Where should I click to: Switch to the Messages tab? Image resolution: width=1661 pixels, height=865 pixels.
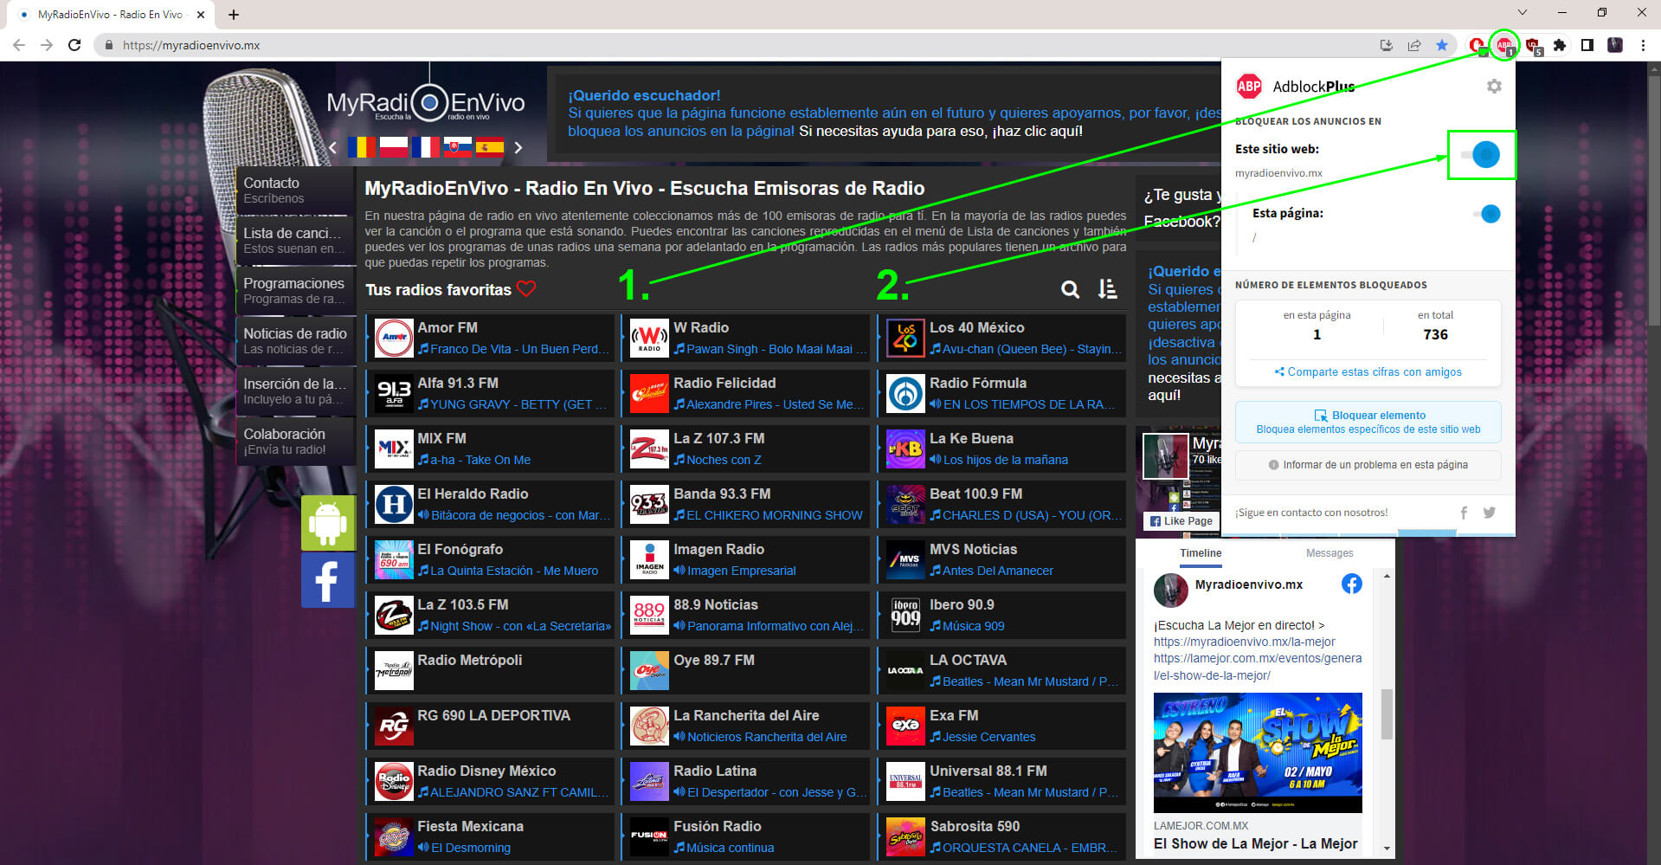pos(1329,553)
